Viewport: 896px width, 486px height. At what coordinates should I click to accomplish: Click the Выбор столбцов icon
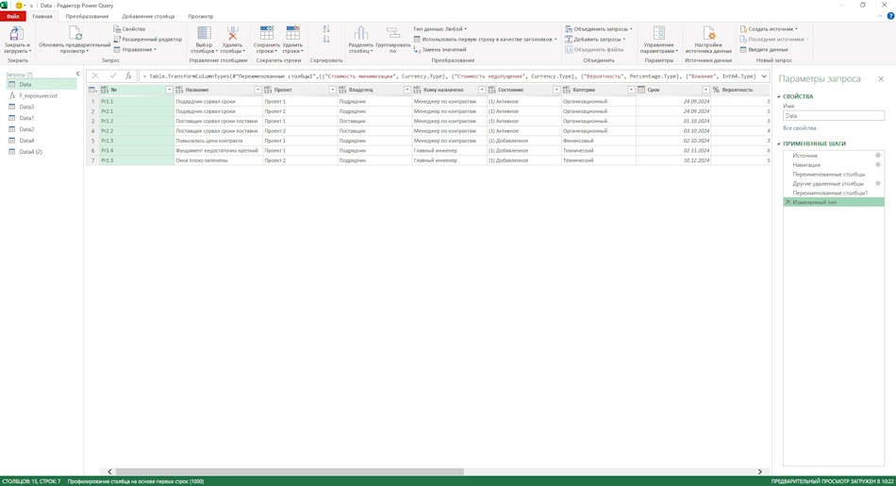[x=204, y=33]
